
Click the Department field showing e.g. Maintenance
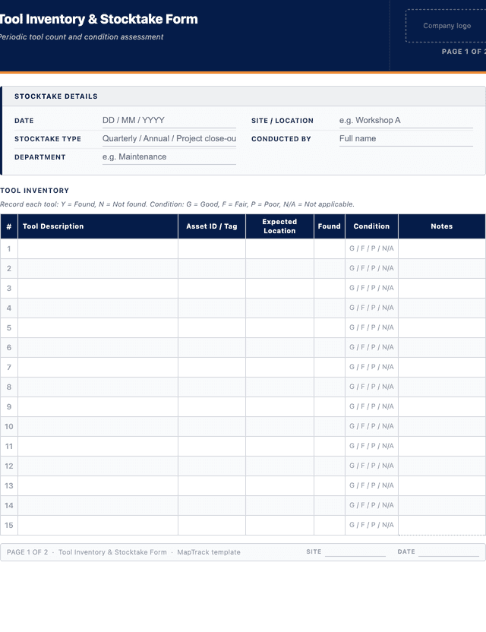[169, 156]
